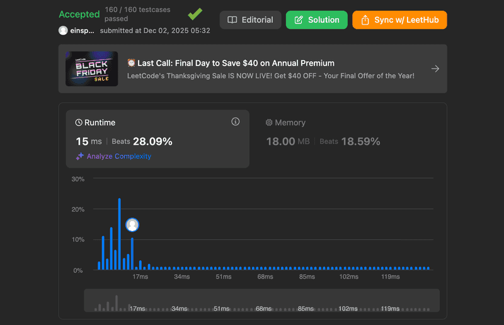The image size is (504, 325).
Task: Click the Black Friday Sale thumbnail
Action: coord(92,69)
